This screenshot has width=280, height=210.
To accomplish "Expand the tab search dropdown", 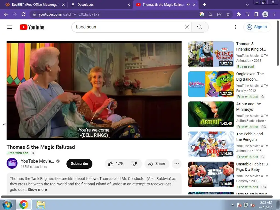I will click(247, 5).
